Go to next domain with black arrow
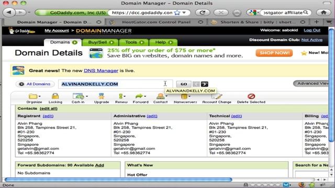This screenshot has width=335, height=188. [205, 84]
